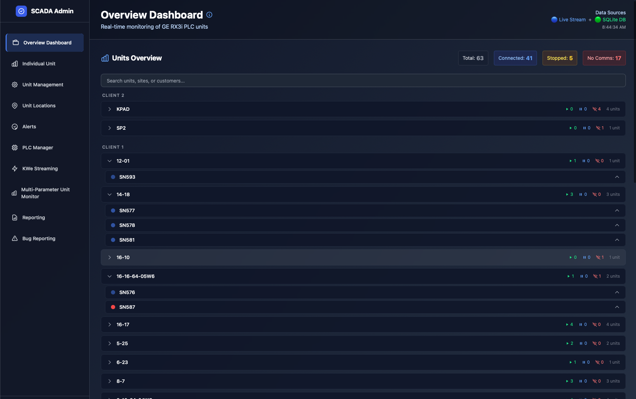Click the running play icon in 5-25 row
The image size is (636, 399).
(x=567, y=343)
